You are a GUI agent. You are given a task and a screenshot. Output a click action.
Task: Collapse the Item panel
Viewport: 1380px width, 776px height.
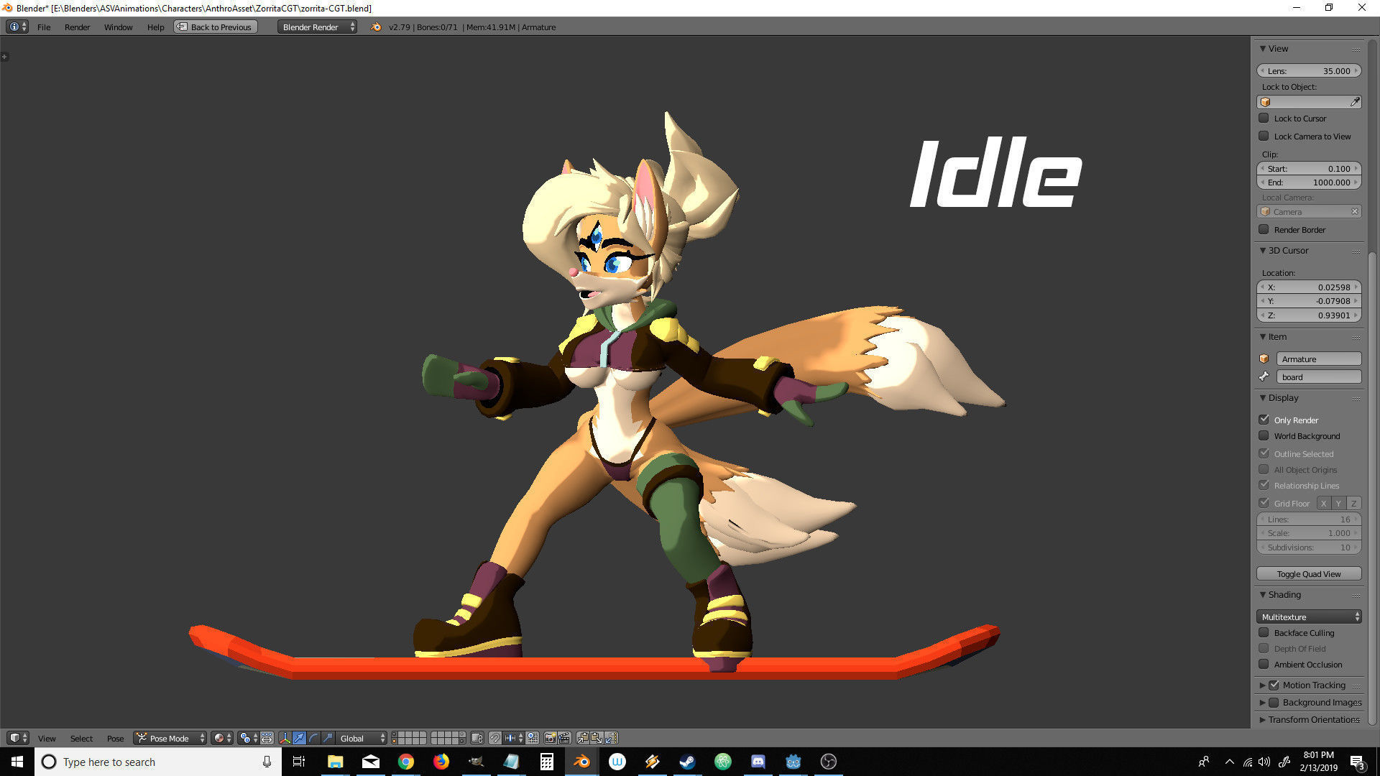(1263, 336)
